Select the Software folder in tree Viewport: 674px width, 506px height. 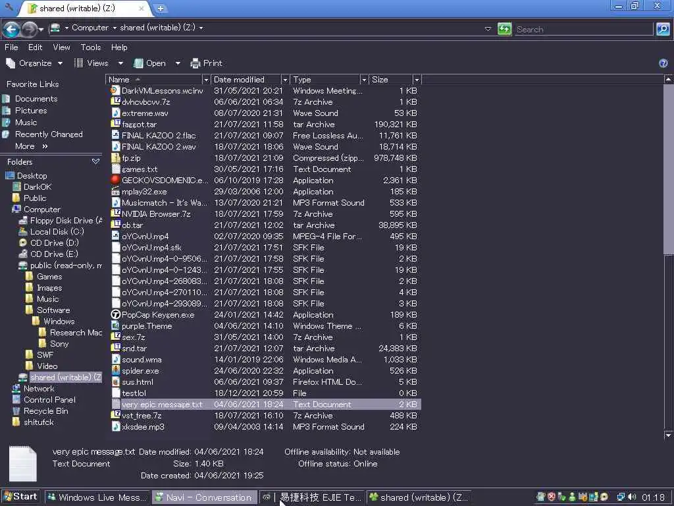[x=53, y=310]
